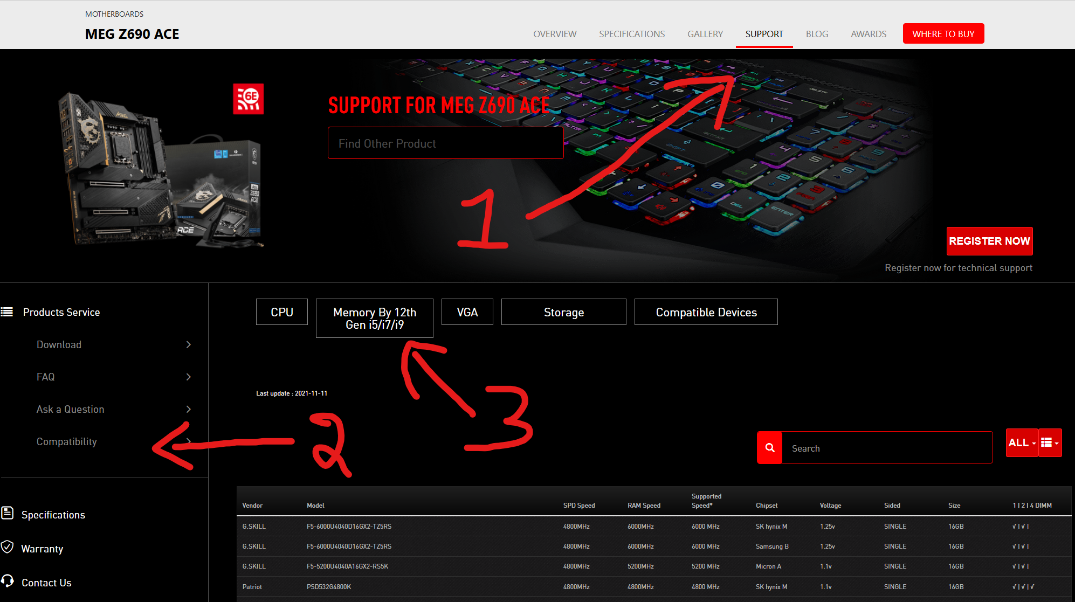Select Memory By 12th Gen i5/i7/i9
Image resolution: width=1075 pixels, height=602 pixels.
click(375, 318)
